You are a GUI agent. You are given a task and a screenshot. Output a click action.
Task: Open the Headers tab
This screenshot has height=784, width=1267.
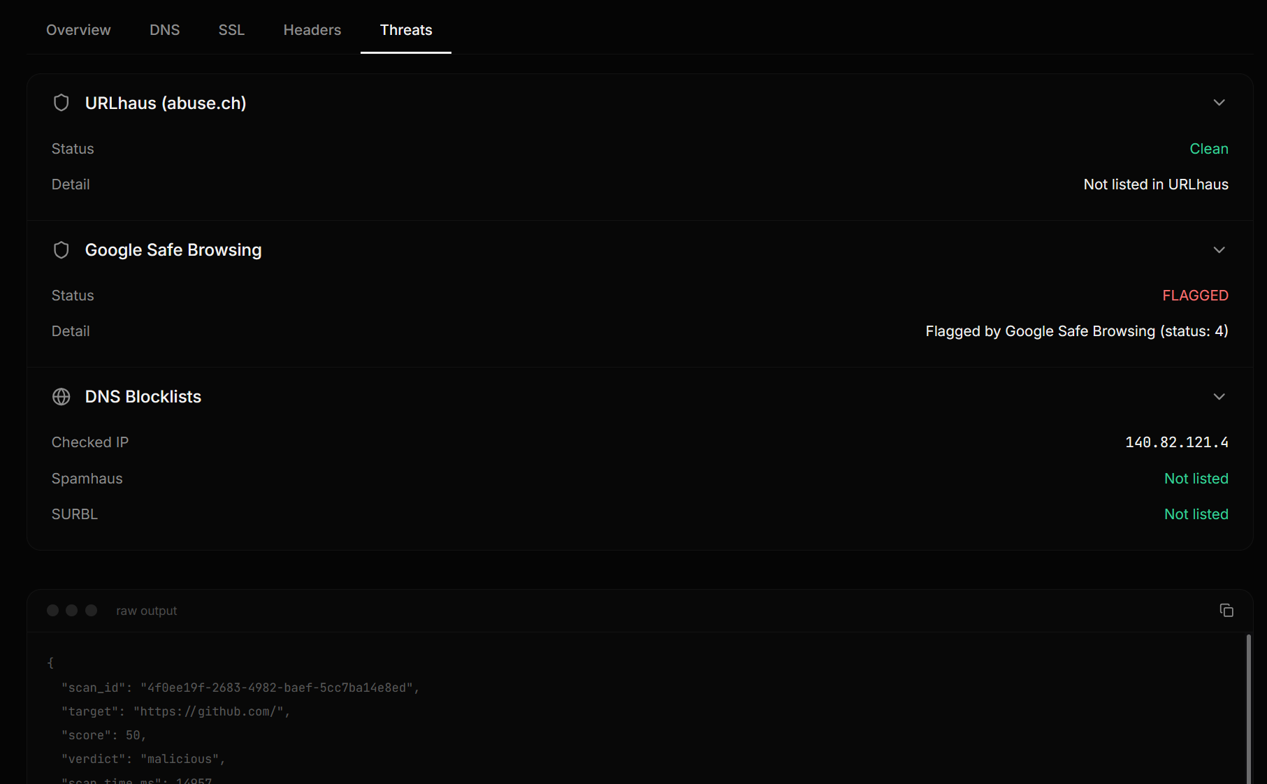coord(312,30)
